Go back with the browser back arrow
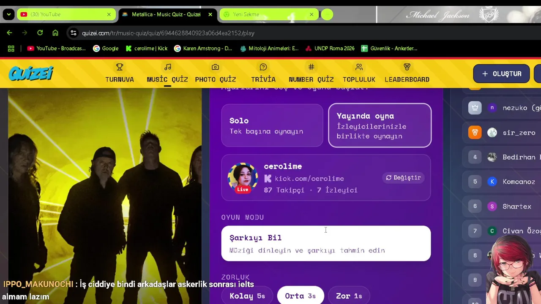Viewport: 541px width, 304px height. pyautogui.click(x=9, y=33)
